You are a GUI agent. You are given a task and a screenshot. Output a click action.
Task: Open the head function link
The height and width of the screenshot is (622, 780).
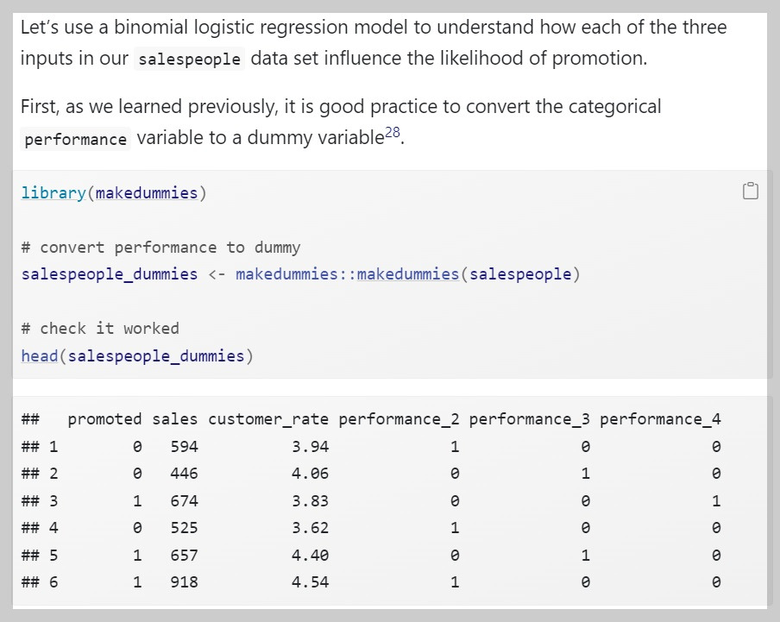point(40,355)
